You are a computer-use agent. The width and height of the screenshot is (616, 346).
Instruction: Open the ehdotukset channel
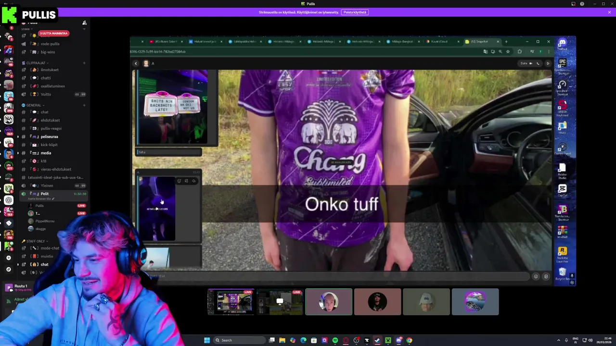(50, 120)
